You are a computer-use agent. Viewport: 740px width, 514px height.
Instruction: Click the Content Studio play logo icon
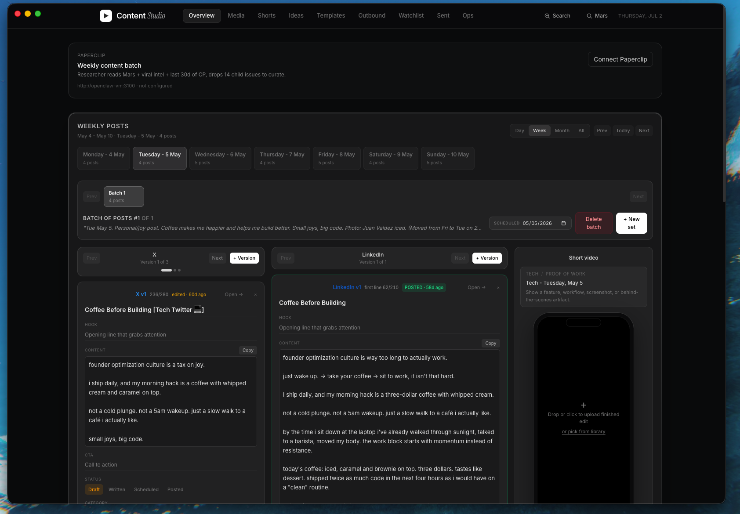coord(106,16)
